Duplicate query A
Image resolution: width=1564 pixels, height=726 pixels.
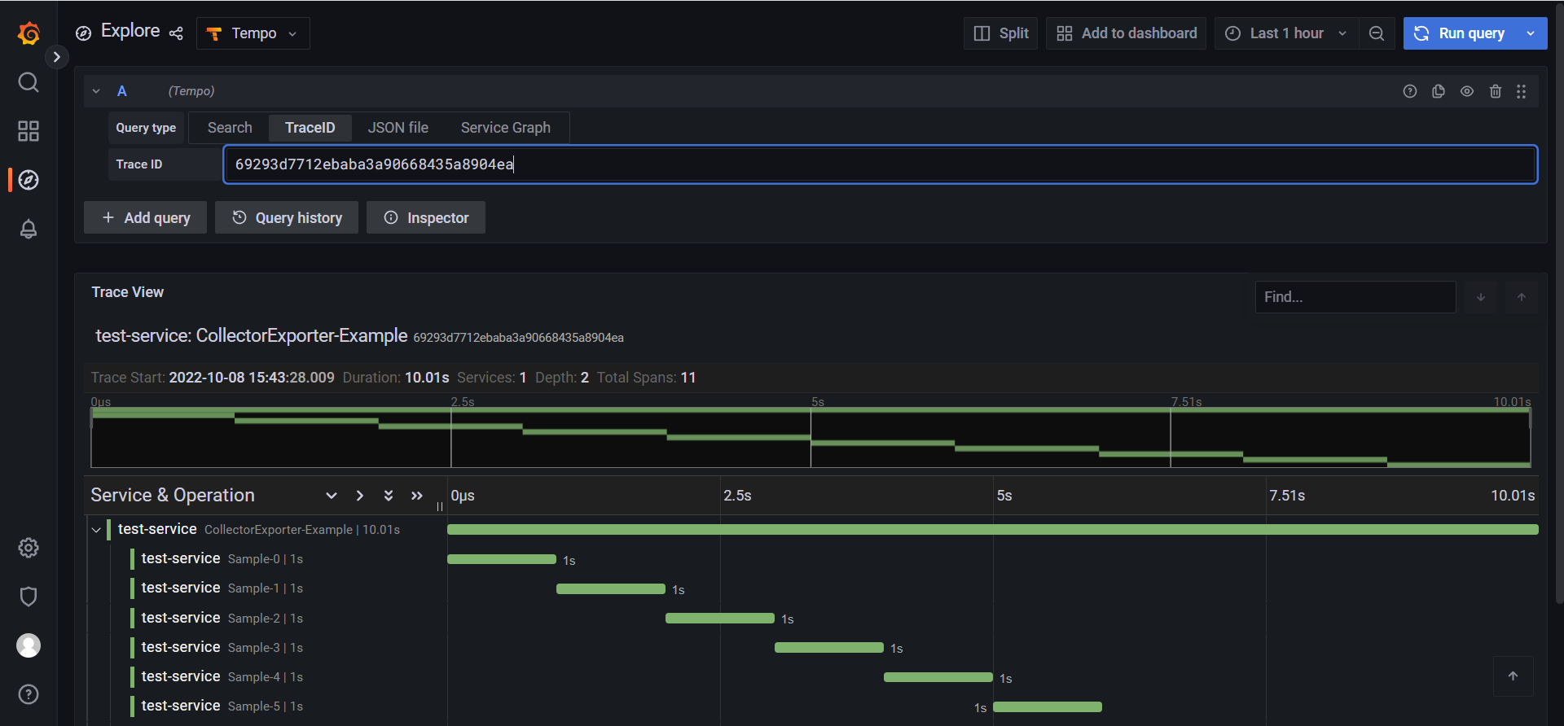(1439, 91)
